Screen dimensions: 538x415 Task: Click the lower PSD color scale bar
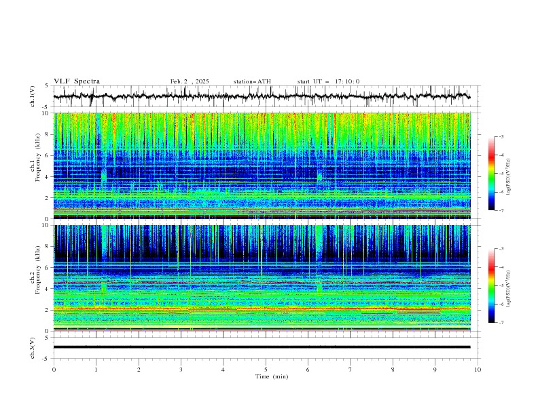tap(492, 285)
